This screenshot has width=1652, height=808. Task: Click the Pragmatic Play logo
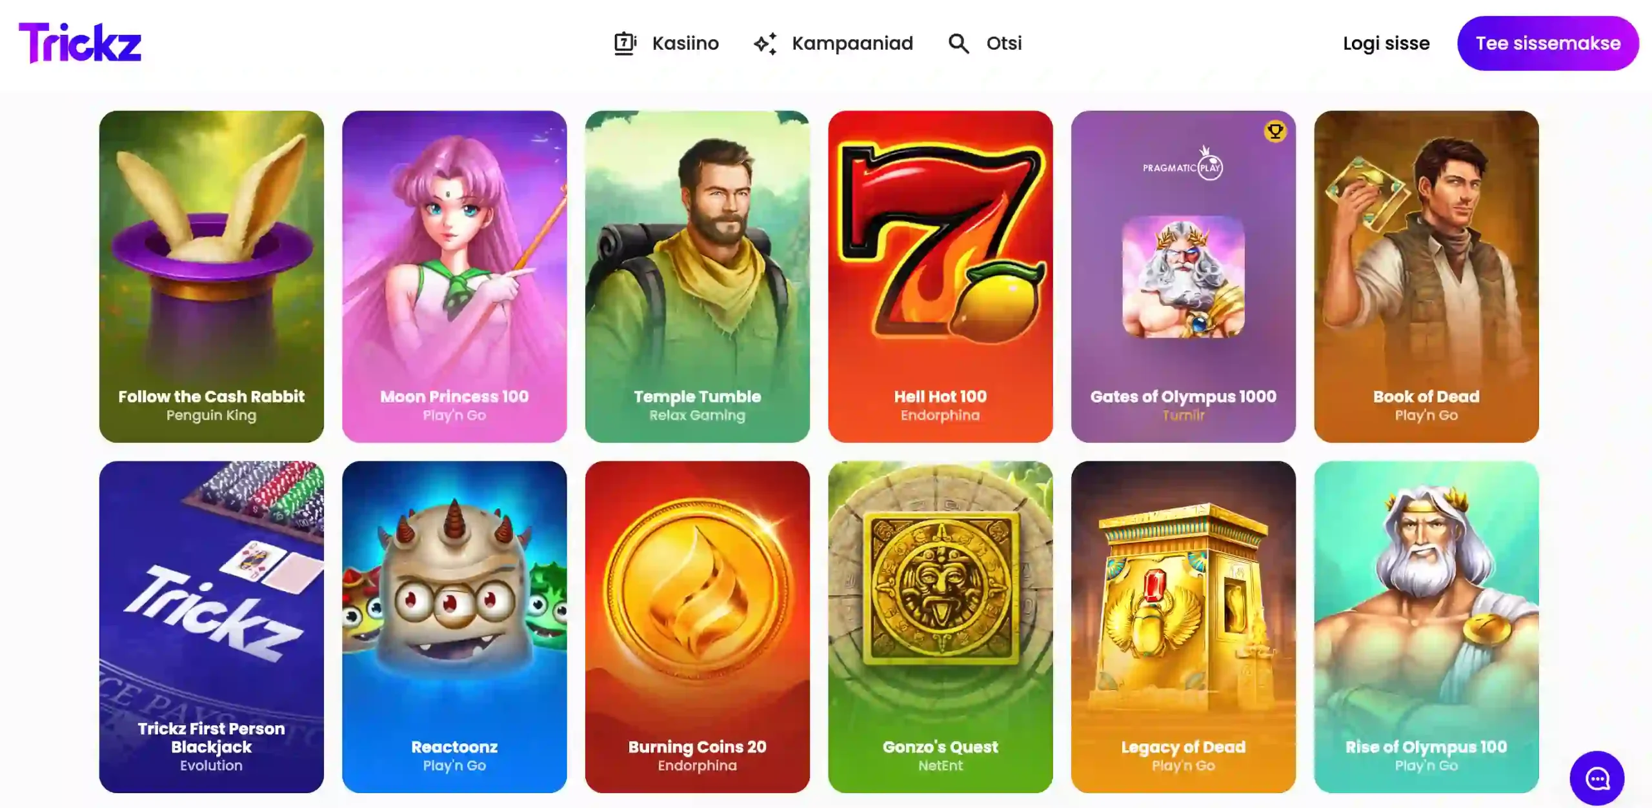pos(1183,163)
